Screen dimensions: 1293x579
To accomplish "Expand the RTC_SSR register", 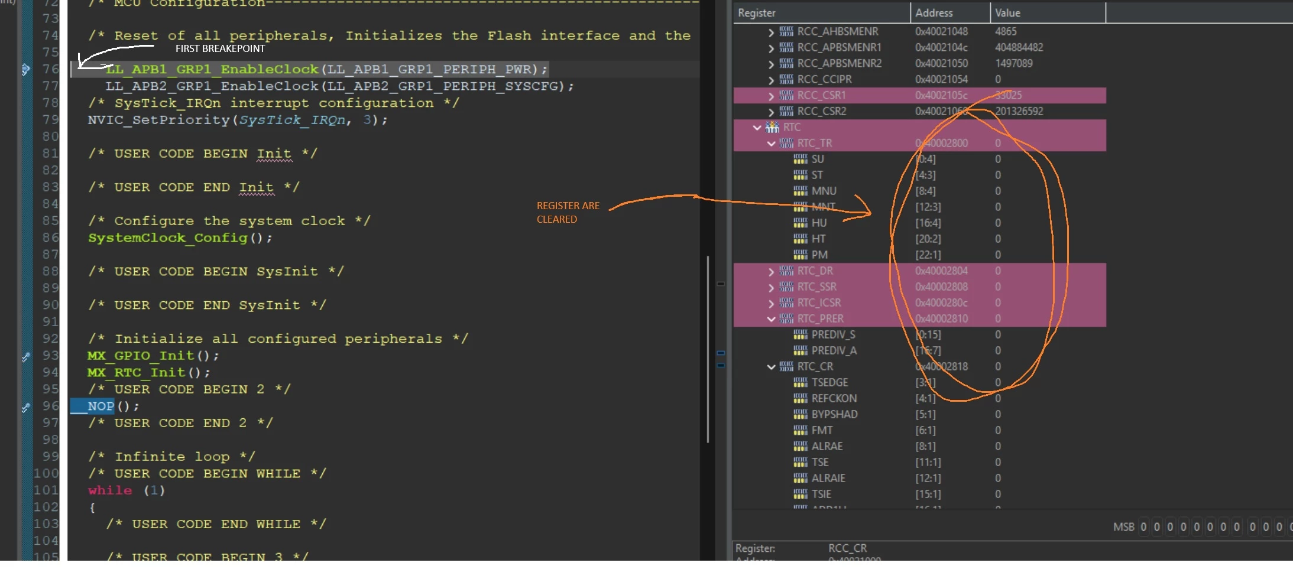I will click(x=771, y=287).
